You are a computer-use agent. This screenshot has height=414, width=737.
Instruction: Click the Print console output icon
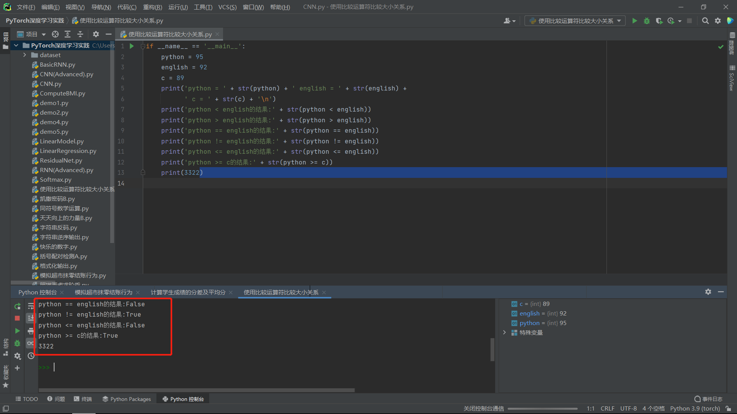(x=31, y=331)
